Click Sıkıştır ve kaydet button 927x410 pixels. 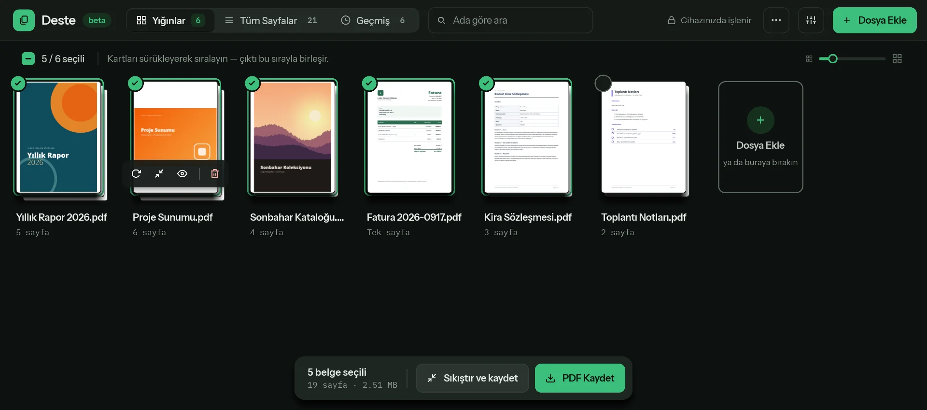pyautogui.click(x=472, y=378)
